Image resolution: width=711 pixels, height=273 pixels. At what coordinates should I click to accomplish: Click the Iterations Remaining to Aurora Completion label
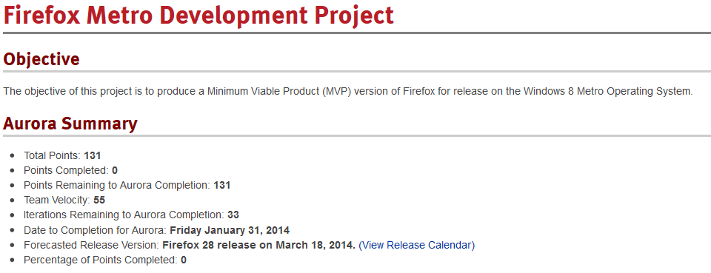point(124,215)
